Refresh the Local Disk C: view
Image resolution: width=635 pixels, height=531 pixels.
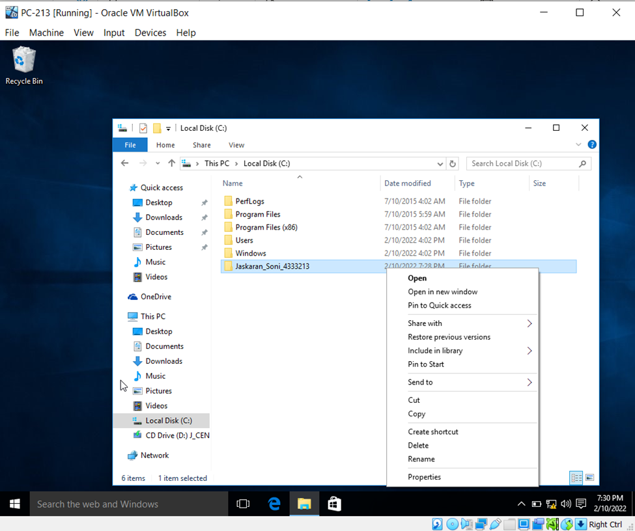(x=453, y=163)
